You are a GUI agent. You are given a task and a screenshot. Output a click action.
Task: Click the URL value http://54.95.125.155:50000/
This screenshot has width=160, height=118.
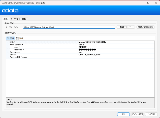[x=92, y=42]
